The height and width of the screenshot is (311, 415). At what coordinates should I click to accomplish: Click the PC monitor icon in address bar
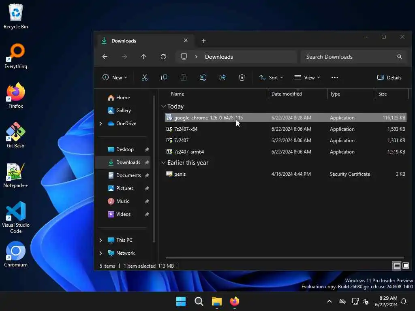tap(184, 57)
